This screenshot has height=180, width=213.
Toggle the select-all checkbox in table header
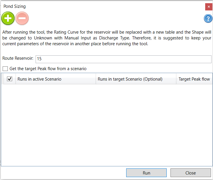pyautogui.click(x=10, y=79)
